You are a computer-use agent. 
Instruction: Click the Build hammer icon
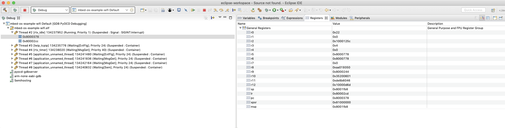pos(5,10)
